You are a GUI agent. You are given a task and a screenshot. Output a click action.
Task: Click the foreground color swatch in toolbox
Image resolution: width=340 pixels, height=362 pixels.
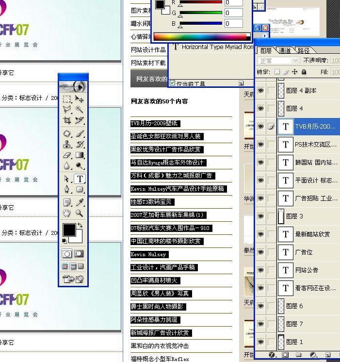pyautogui.click(x=69, y=230)
